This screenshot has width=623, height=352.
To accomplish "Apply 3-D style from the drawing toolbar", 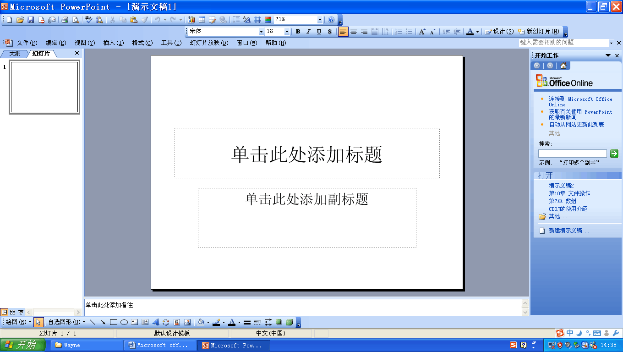I will [x=289, y=322].
